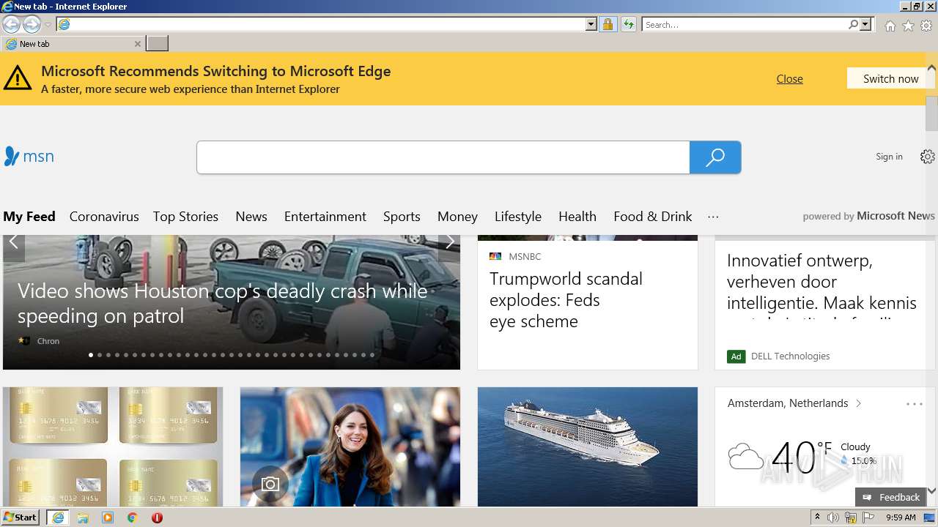Go to the Home page icon
Image resolution: width=938 pixels, height=527 pixels.
pyautogui.click(x=890, y=26)
